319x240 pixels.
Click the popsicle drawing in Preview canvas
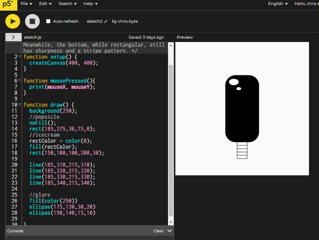pos(242,117)
